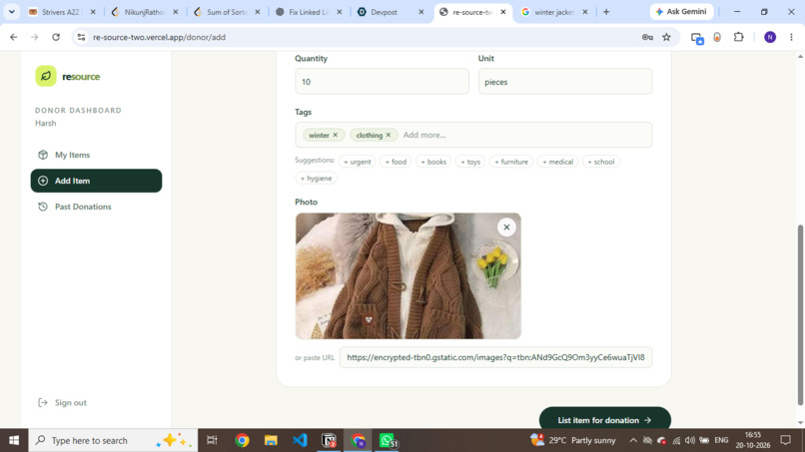This screenshot has height=452, width=805.
Task: Reload the current page
Action: (x=56, y=37)
